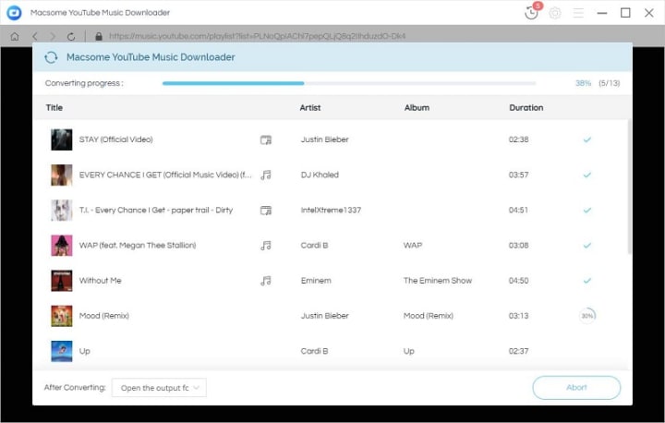Open the conversion history clock icon

coord(531,13)
